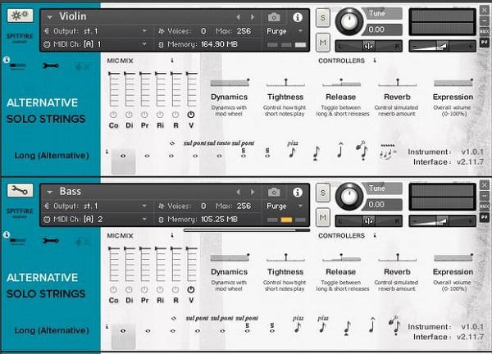492x354 pixels.
Task: Click the Long (Alternative) label in Bass
Action: click(x=52, y=330)
